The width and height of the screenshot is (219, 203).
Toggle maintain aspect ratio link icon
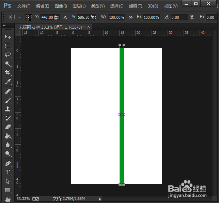coord(130,17)
